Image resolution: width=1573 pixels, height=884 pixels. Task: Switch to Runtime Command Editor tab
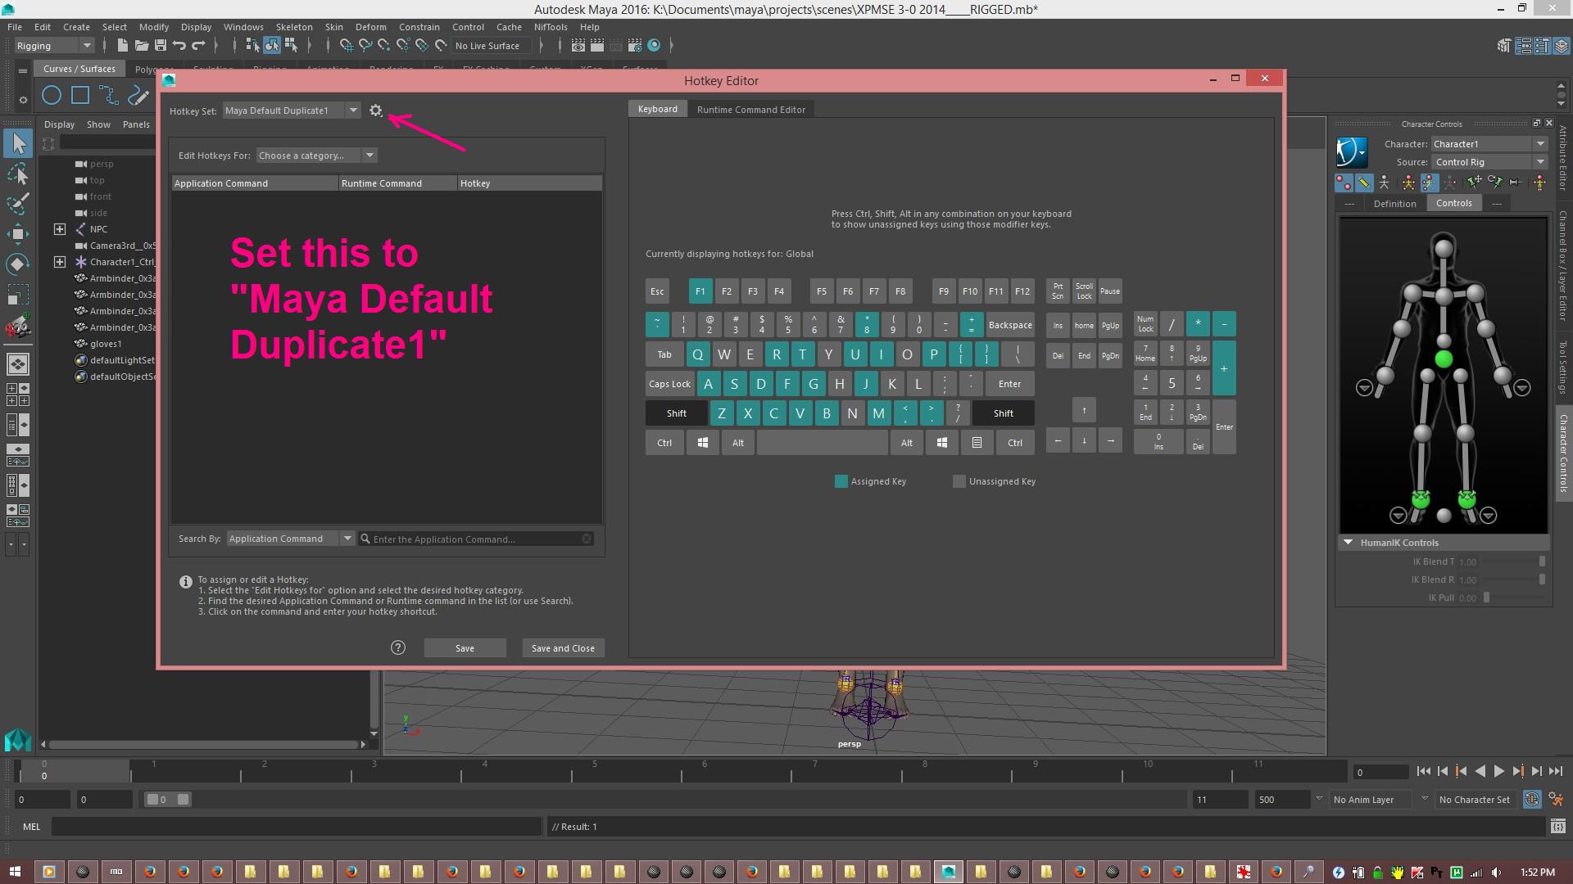pos(750,110)
